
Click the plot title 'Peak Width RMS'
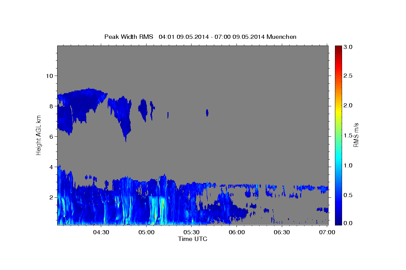129,36
